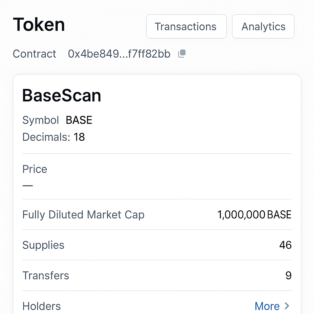Select the Fully Diluted Market Cap label
The image size is (314, 314).
tap(83, 215)
